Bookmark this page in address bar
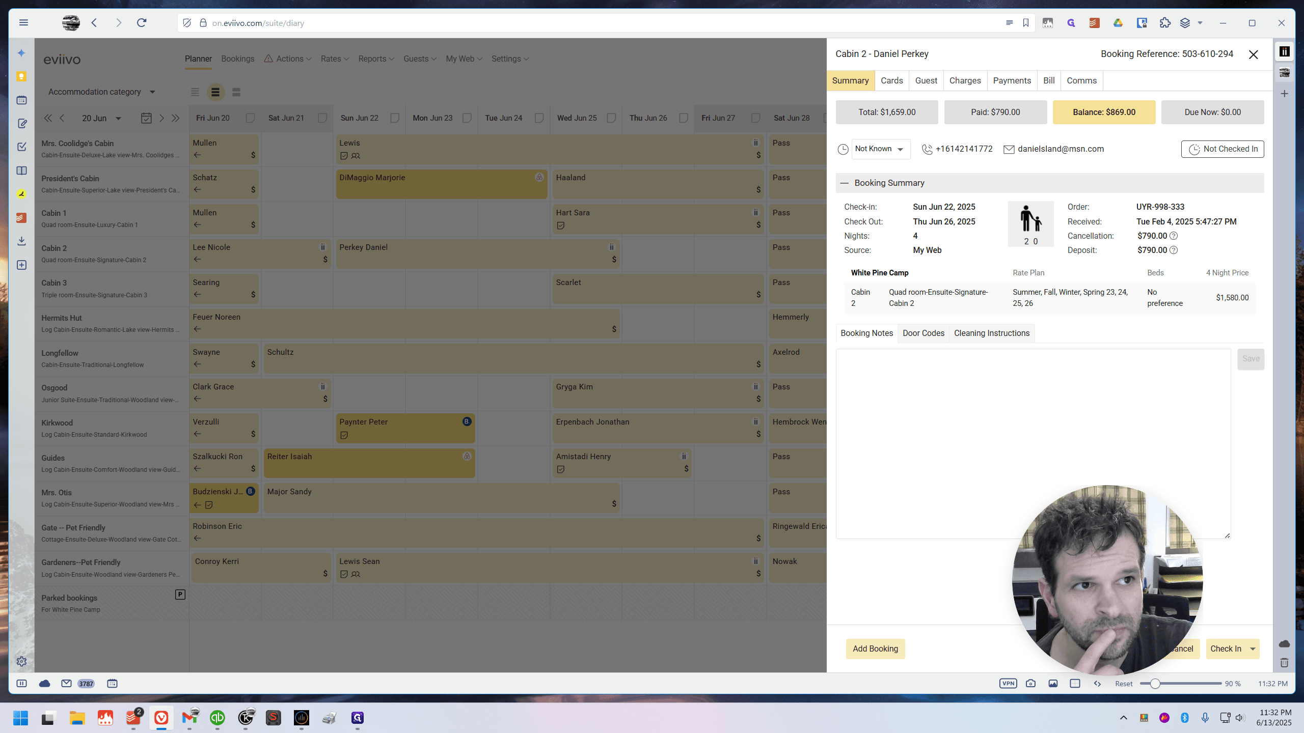Viewport: 1304px width, 733px height. click(1026, 23)
